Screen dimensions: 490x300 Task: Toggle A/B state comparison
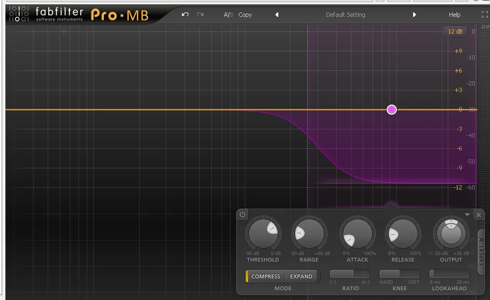click(228, 15)
